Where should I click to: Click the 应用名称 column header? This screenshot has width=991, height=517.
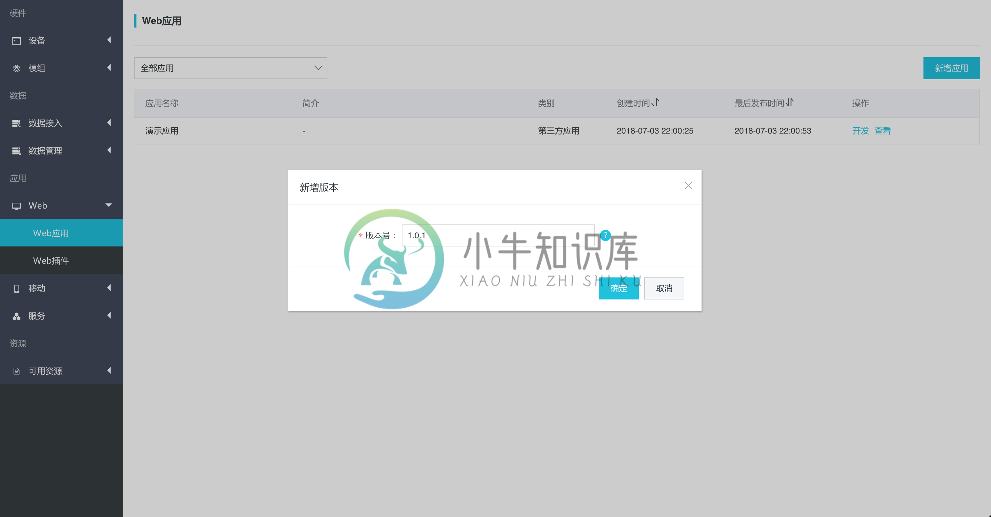point(162,103)
